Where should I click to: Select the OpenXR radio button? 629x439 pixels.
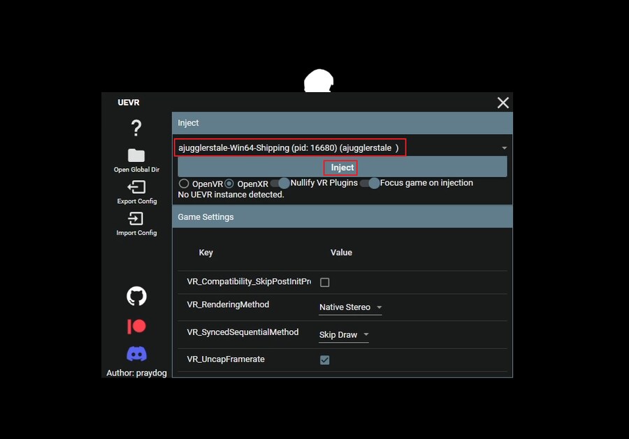pos(229,184)
